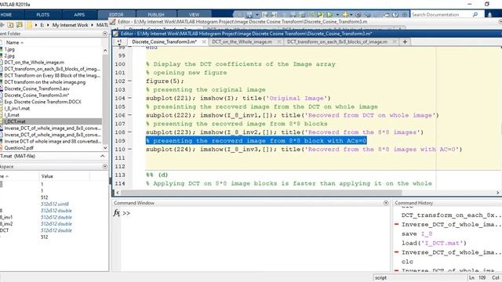The height and width of the screenshot is (282, 502).
Task: Click Browse for folder icon
Action: coord(19,24)
